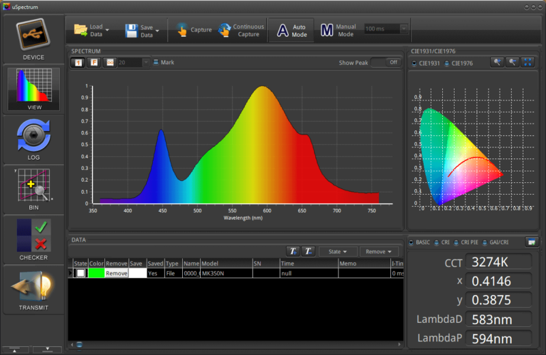Select the GAI/CRI results radio button
This screenshot has height=355, width=546.
[x=485, y=242]
